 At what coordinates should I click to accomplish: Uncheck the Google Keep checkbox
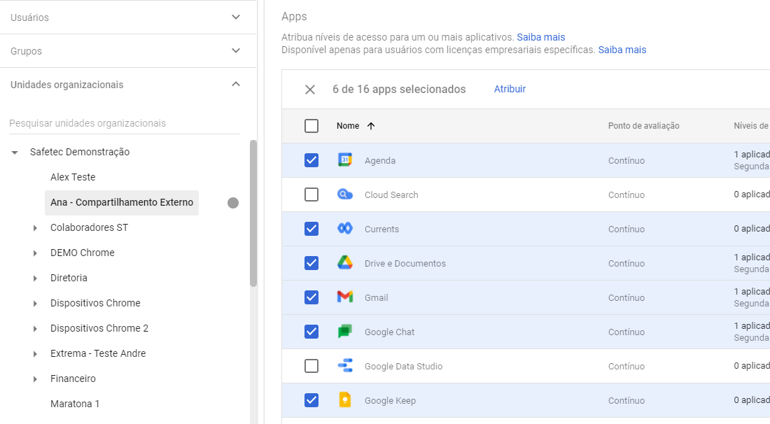311,400
